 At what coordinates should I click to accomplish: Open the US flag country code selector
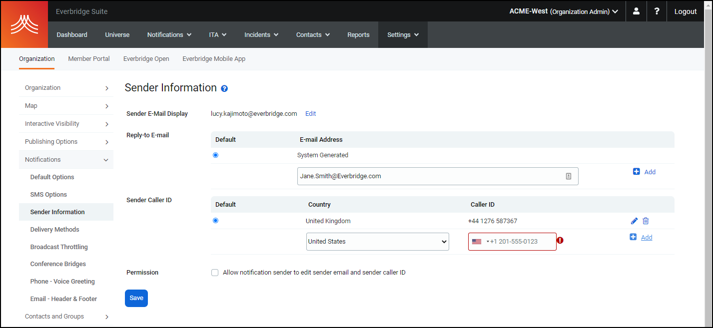[479, 242]
